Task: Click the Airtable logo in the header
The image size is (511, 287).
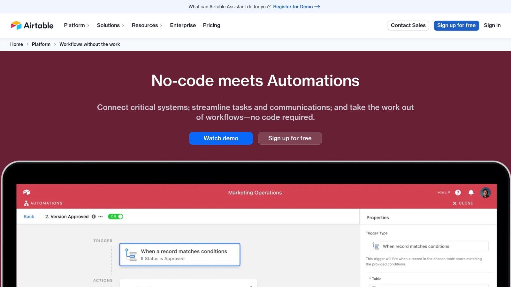Action: click(x=32, y=25)
